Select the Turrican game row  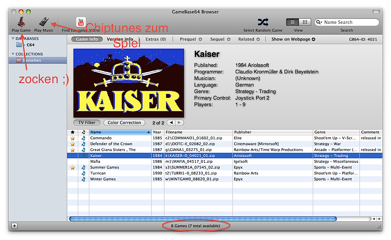click(224, 173)
